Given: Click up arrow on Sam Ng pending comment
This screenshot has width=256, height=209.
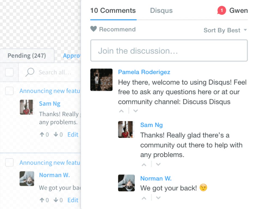Looking at the screenshot, I should tap(42, 135).
